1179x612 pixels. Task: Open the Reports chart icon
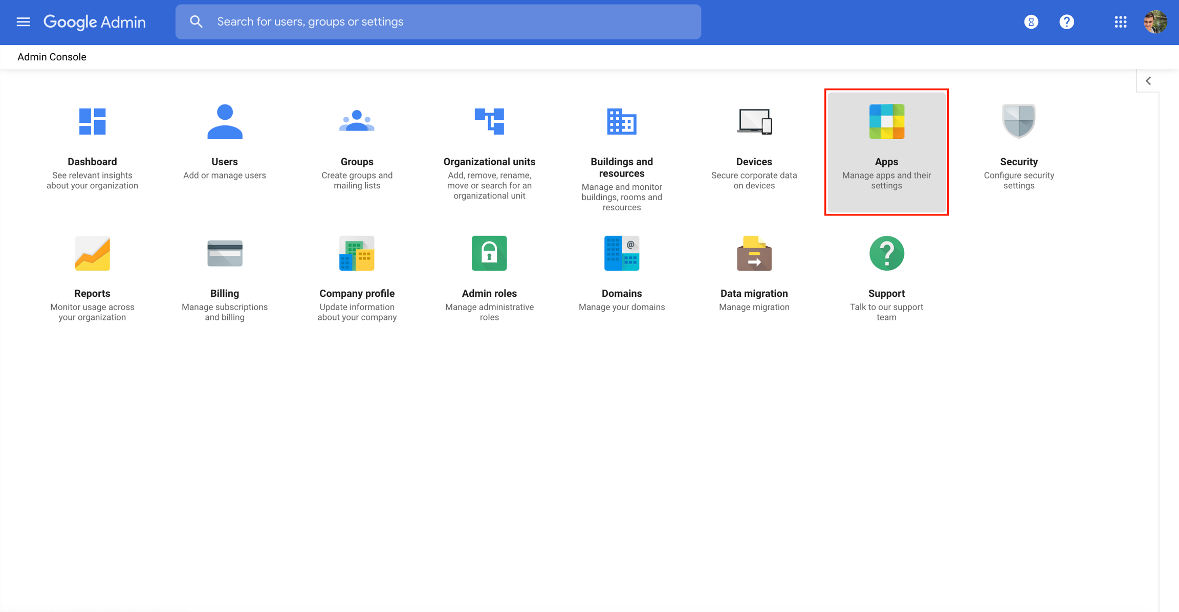92,253
